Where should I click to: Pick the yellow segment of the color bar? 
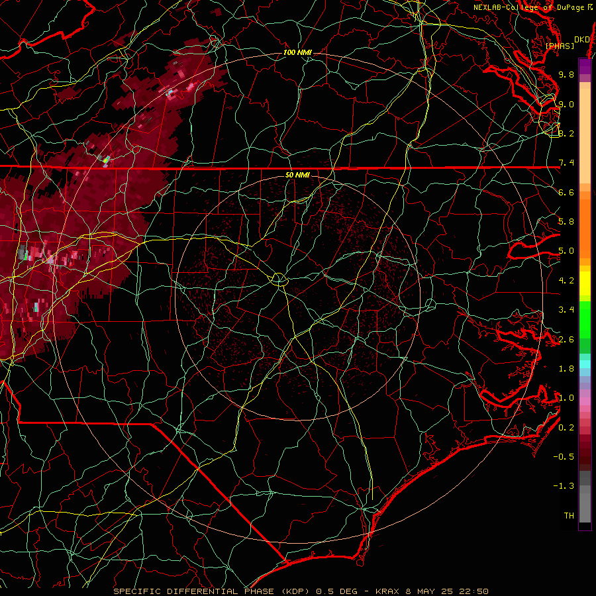(x=585, y=283)
